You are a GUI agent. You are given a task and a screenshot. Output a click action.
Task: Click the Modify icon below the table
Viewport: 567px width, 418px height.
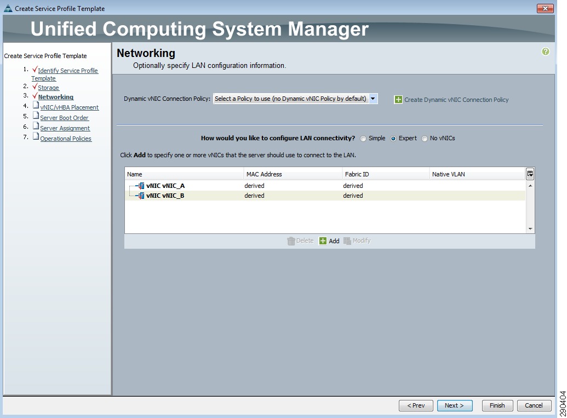pyautogui.click(x=347, y=241)
